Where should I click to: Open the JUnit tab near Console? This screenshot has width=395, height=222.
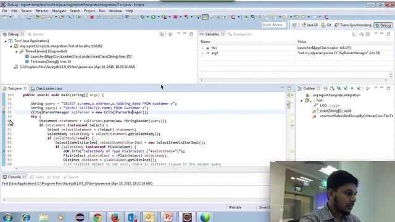[54, 177]
